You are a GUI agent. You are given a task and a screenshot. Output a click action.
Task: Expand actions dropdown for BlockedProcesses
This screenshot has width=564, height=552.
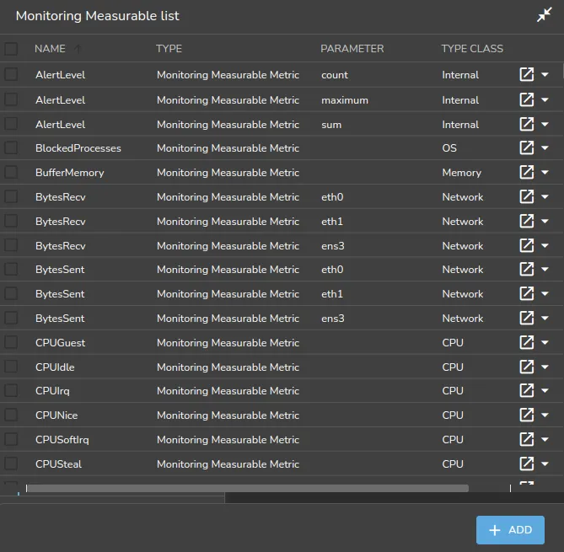point(545,148)
